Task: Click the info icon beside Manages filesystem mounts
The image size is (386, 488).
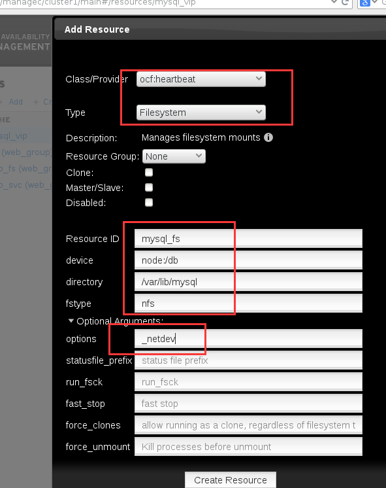Action: click(268, 137)
